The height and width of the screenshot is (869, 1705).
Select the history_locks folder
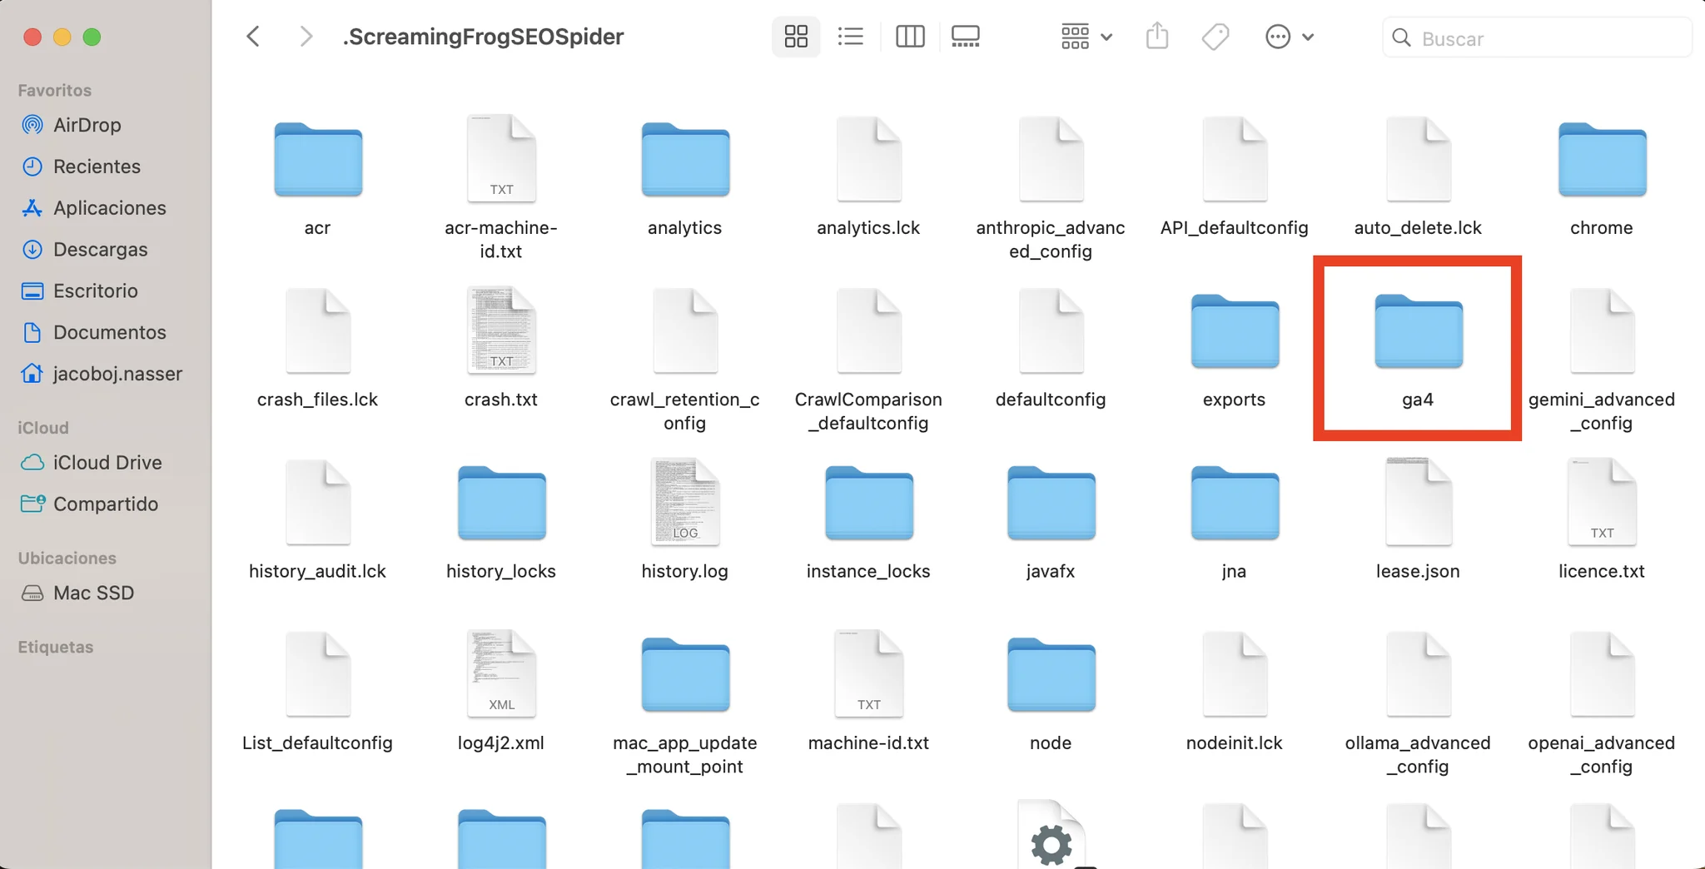501,504
